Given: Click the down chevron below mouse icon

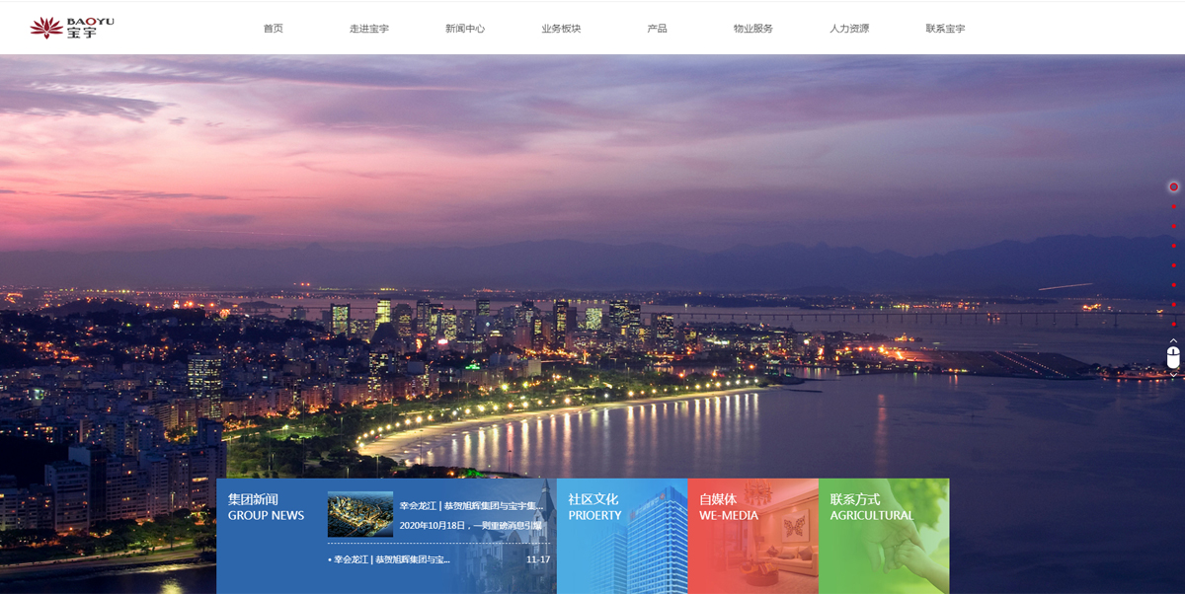Looking at the screenshot, I should (x=1173, y=375).
